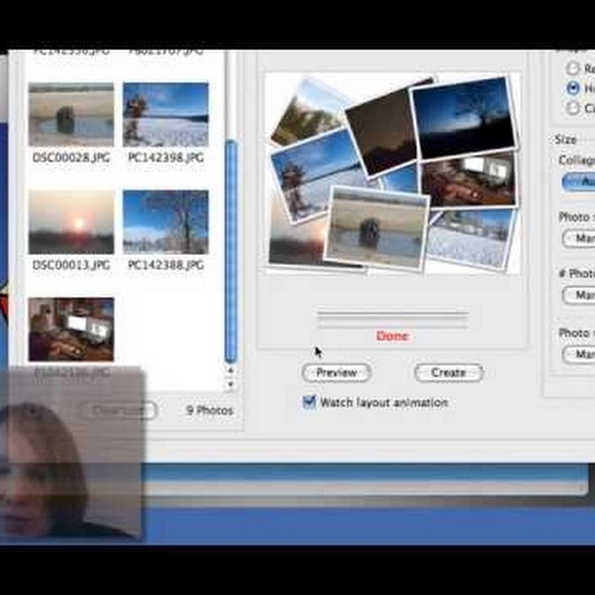595x595 pixels.
Task: Click the progress bar above Done
Action: coord(393,319)
